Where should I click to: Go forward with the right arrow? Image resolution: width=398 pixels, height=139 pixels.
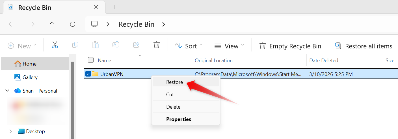tap(32, 24)
